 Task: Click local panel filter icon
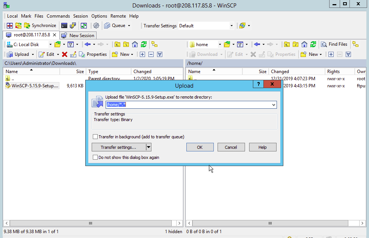71,44
